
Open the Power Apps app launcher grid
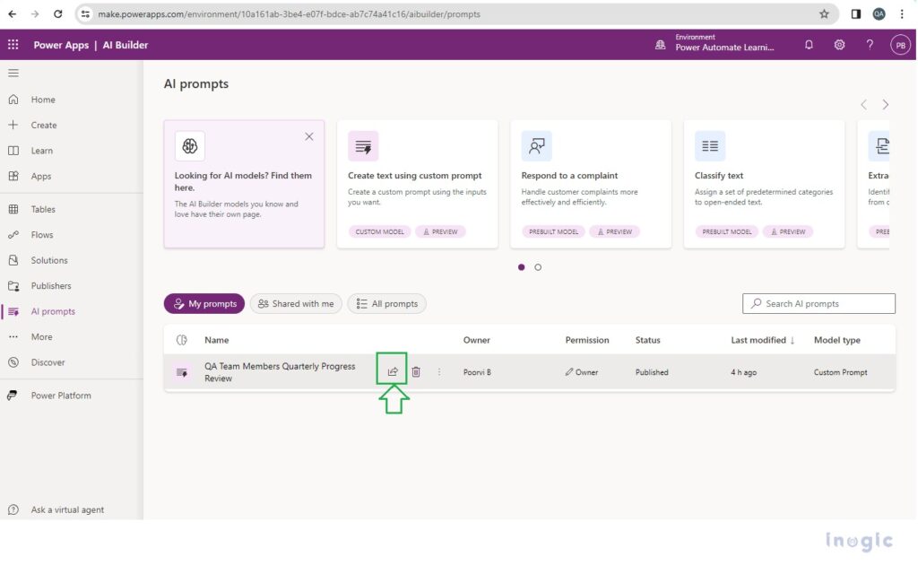(x=13, y=44)
